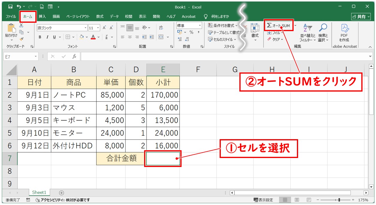This screenshot has height=205, width=376.
Task: Click the Format Painter brush icon
Action: point(21,39)
